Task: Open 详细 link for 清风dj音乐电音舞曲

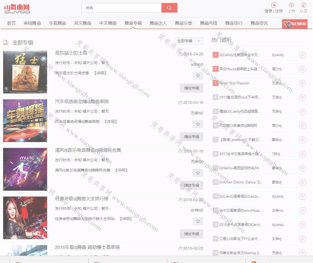Action: coord(122,170)
